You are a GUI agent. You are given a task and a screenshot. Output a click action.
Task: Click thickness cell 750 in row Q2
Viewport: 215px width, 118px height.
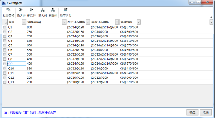(46, 32)
